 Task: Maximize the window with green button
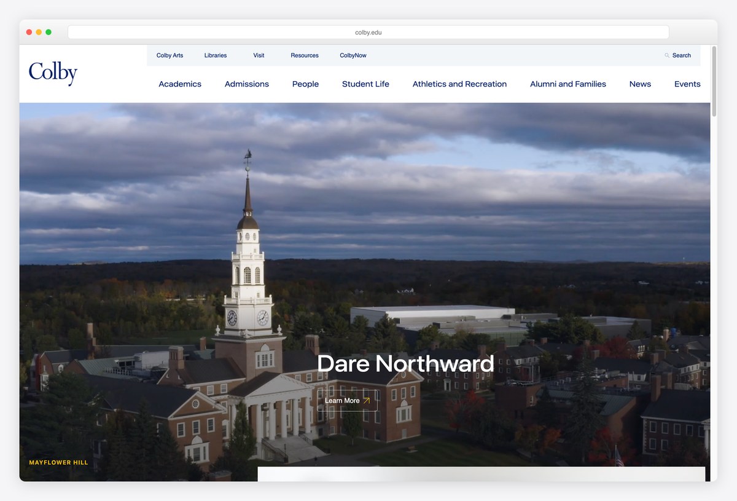pyautogui.click(x=49, y=32)
